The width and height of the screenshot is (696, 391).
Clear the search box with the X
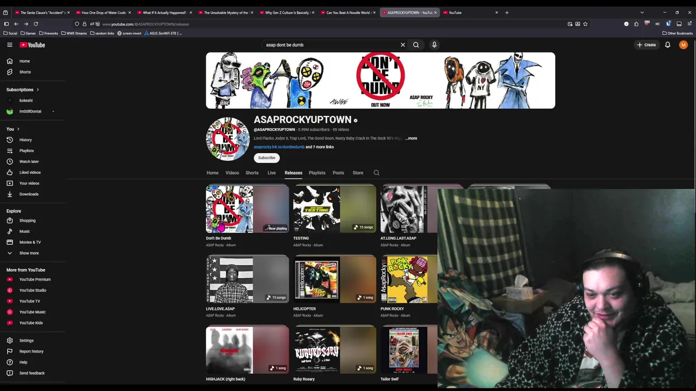(x=403, y=45)
